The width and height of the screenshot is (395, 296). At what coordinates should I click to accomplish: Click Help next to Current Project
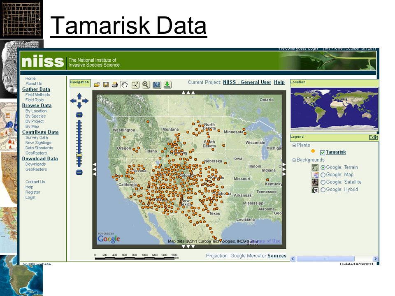pos(279,82)
